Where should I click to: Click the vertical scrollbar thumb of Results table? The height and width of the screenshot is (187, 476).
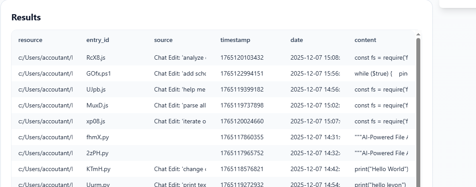tap(418, 111)
